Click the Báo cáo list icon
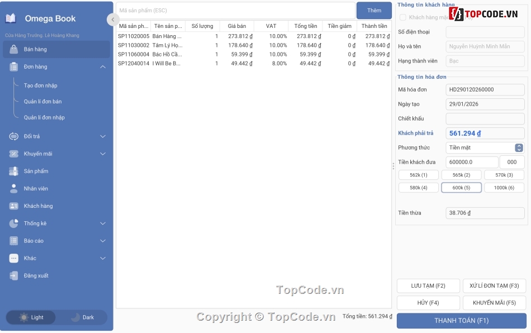531x333 pixels. (13, 241)
